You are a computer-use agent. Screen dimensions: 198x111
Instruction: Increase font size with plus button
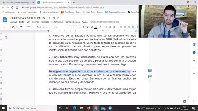click(x=79, y=27)
